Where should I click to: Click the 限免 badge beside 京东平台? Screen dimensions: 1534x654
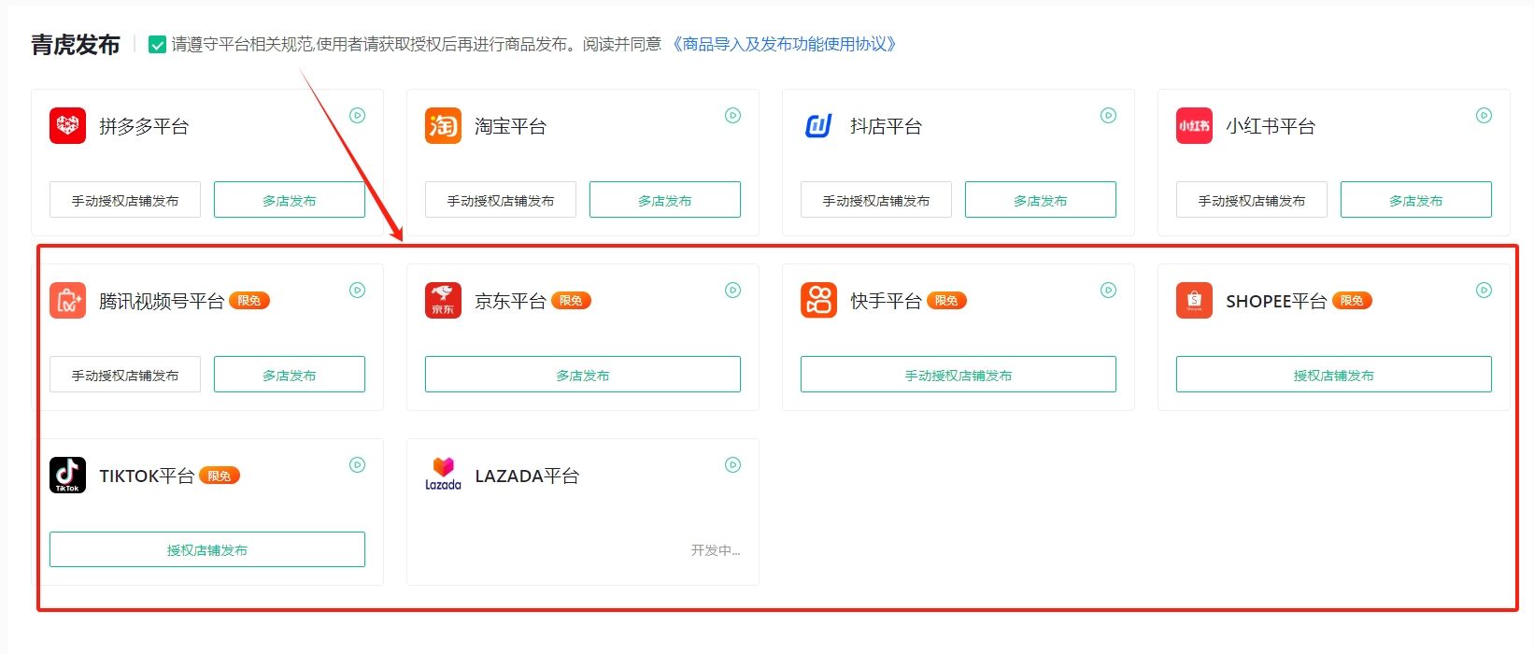(571, 301)
